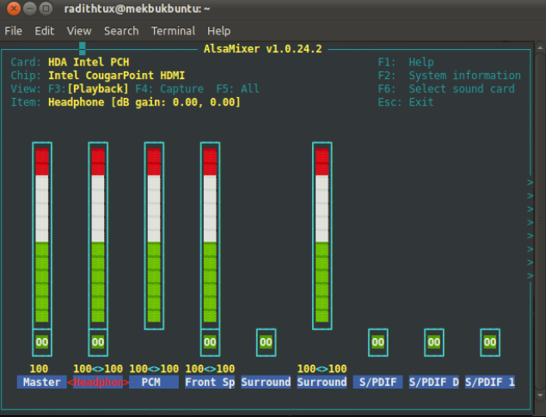Viewport: 546px width, 417px height.
Task: Click the terminal scrollbar down arrow
Action: point(540,395)
